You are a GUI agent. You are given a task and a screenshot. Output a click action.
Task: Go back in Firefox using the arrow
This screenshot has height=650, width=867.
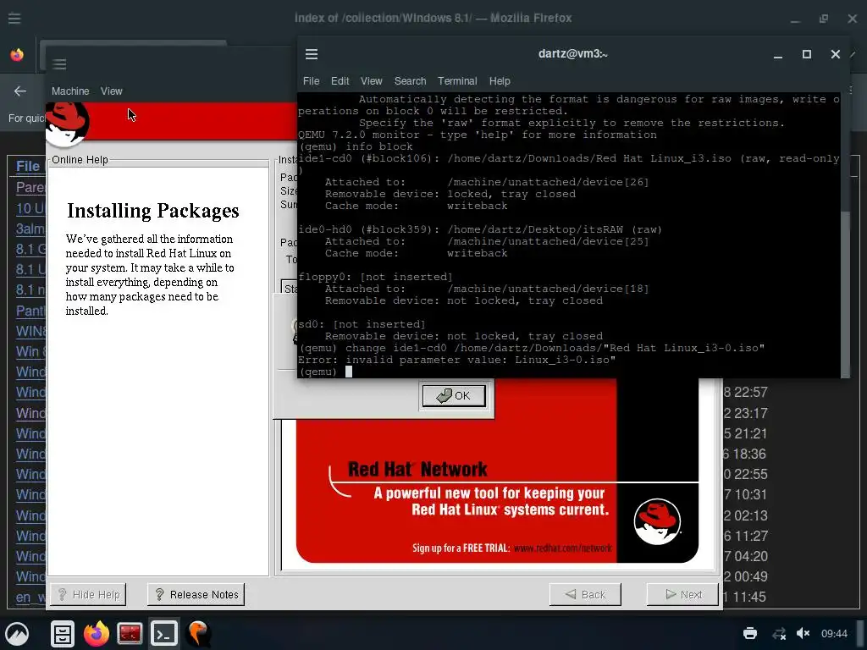click(x=20, y=91)
